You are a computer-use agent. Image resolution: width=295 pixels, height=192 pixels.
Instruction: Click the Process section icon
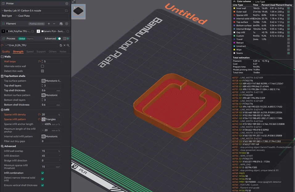pos(3,39)
